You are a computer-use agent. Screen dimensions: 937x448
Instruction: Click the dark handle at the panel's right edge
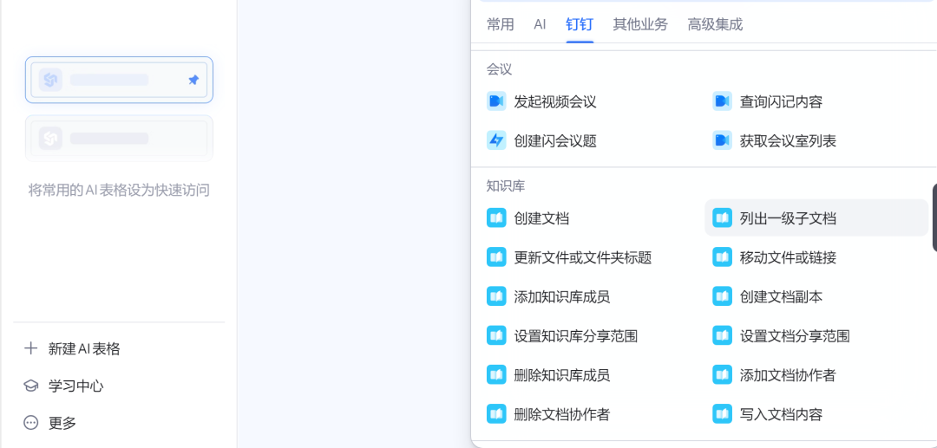tap(934, 218)
